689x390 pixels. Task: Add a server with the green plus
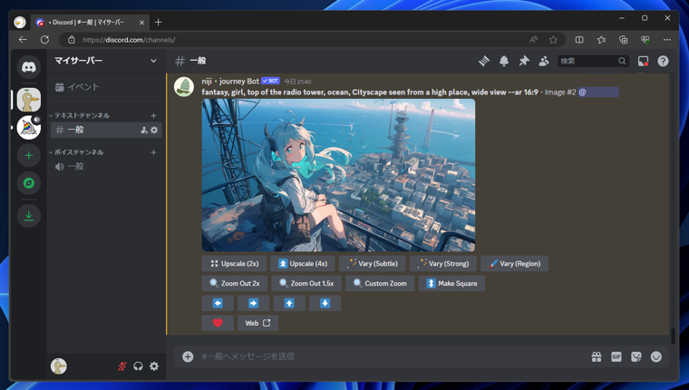pos(29,156)
